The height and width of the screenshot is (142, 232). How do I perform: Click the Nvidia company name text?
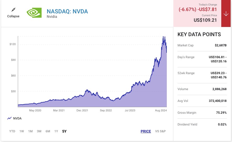click(52, 17)
